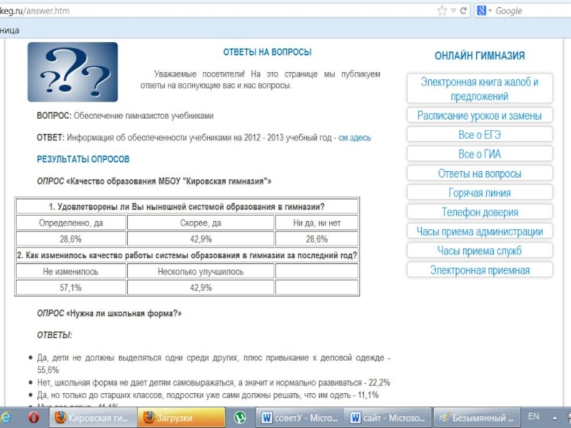Switch to Word document 'советУ'
The height and width of the screenshot is (428, 571).
pos(300,417)
